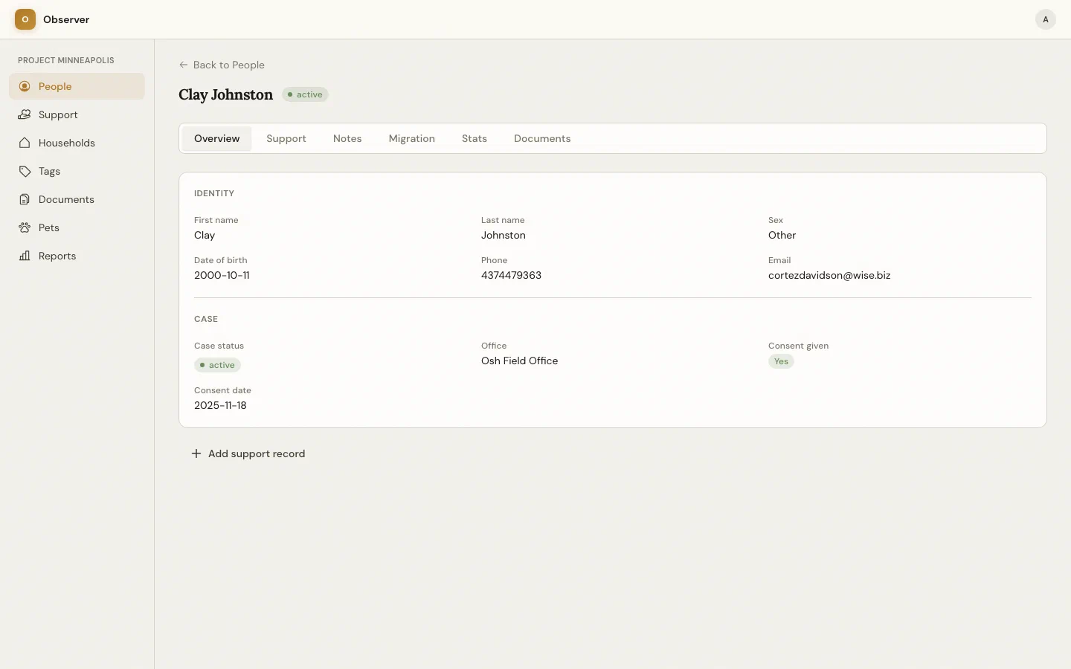Click the back arrow icon above the name
1071x669 pixels.
click(184, 65)
